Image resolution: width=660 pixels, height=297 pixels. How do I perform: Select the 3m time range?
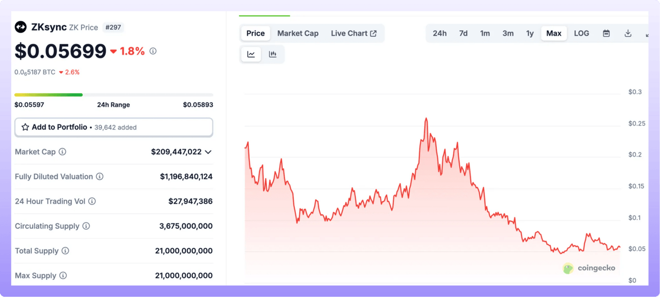[x=508, y=33]
